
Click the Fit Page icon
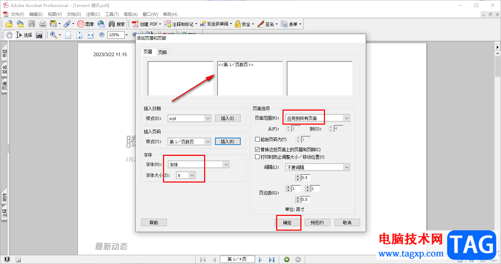click(x=79, y=35)
